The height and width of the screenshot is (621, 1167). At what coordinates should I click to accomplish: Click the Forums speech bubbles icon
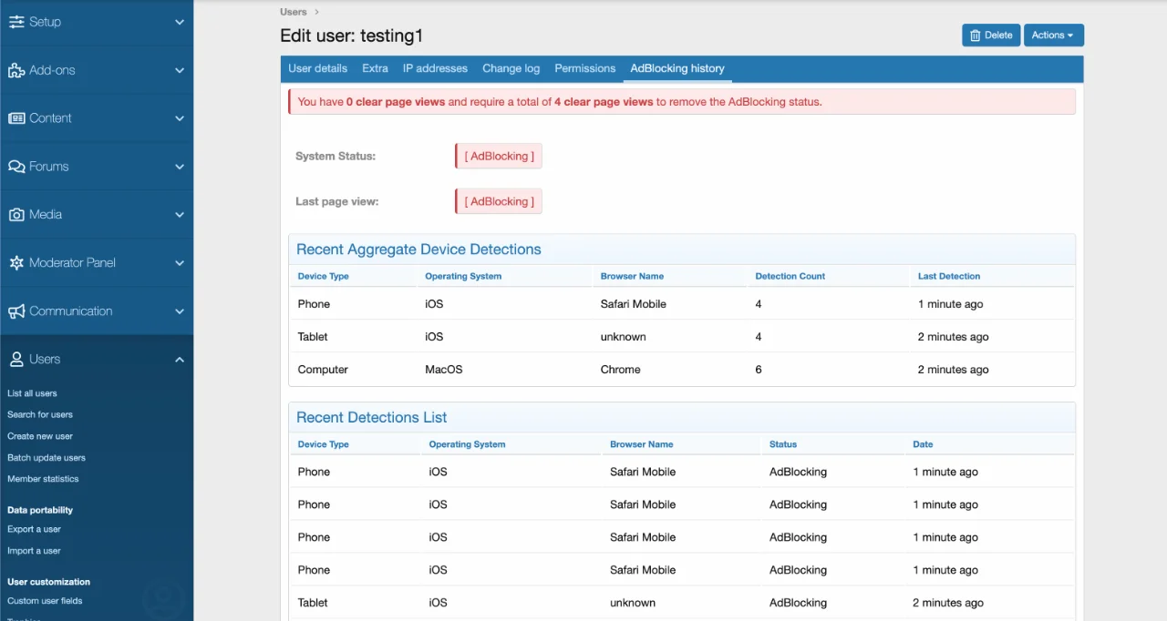pos(16,167)
